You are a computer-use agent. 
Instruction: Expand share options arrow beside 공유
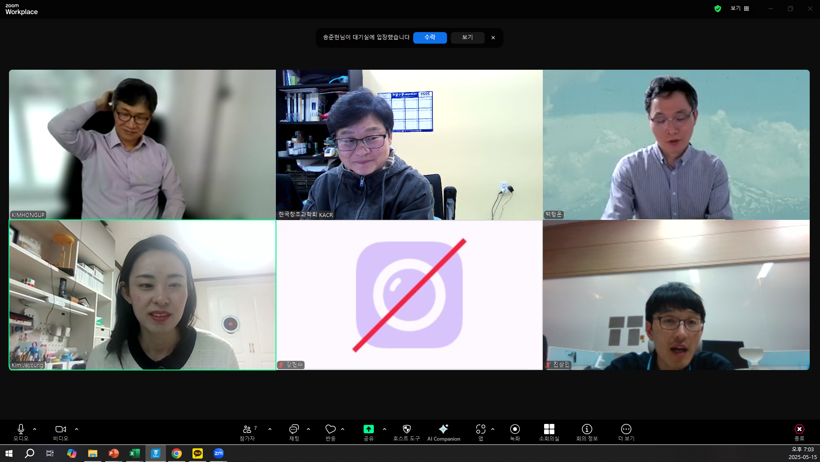(385, 429)
